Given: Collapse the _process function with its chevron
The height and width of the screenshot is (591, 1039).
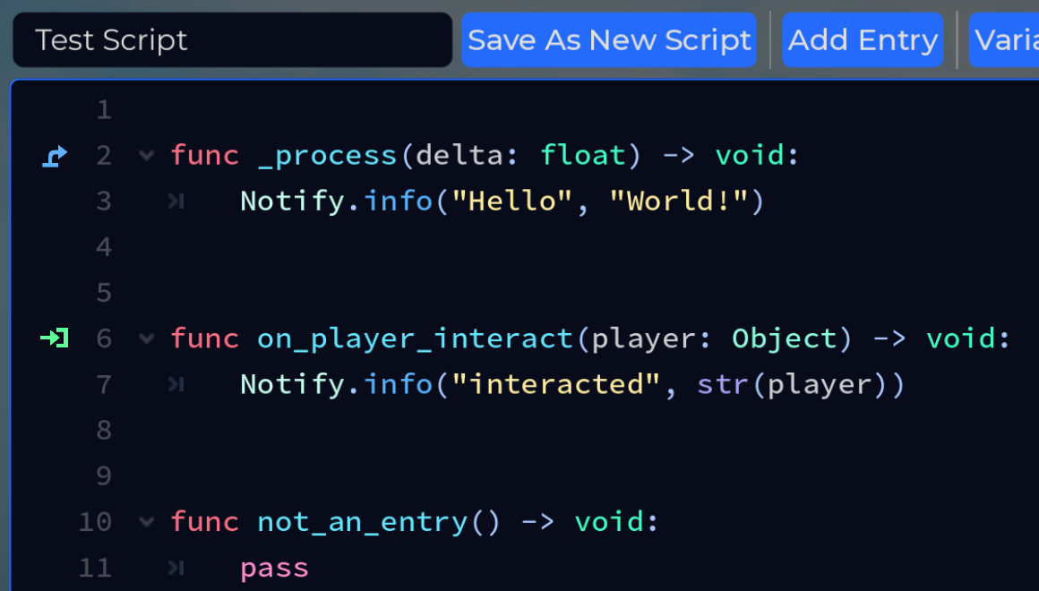Looking at the screenshot, I should (x=145, y=155).
